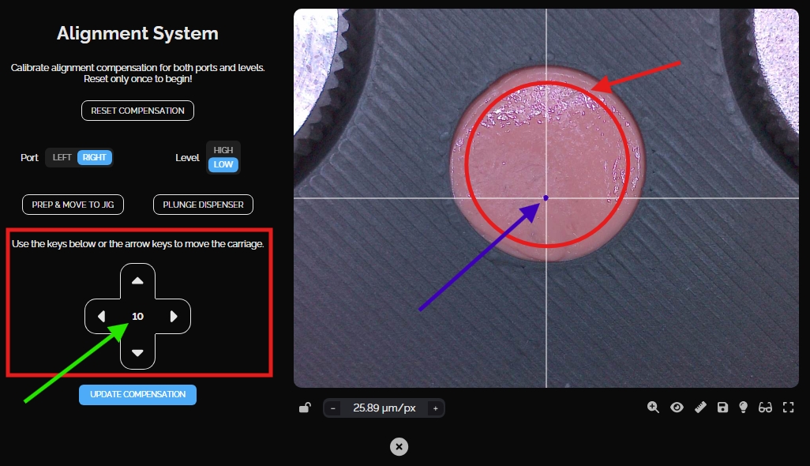Select the RIGHT port option
Screen dimensions: 810x466
tap(95, 157)
